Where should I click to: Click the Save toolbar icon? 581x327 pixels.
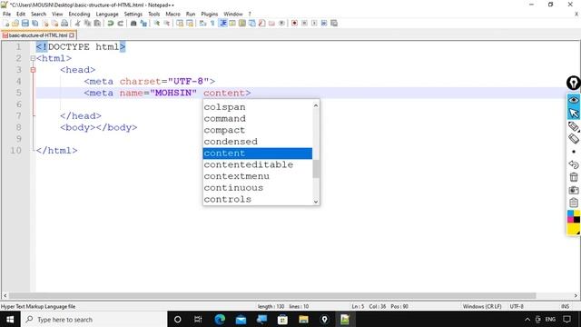25,23
